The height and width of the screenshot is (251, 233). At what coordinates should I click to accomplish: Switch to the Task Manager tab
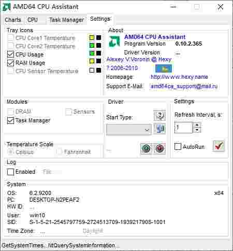(67, 20)
